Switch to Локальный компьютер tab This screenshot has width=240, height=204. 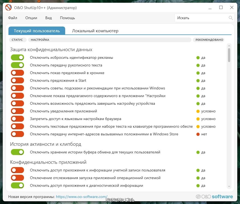click(x=95, y=31)
